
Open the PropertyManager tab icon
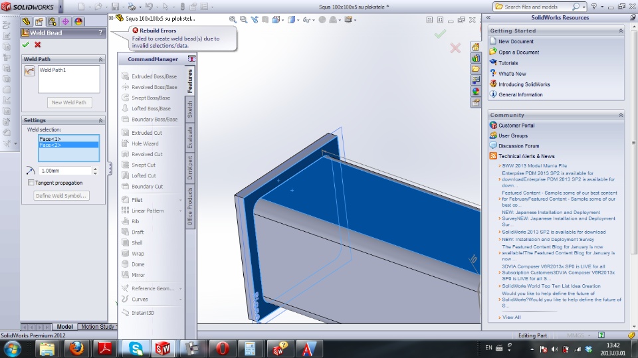point(39,21)
